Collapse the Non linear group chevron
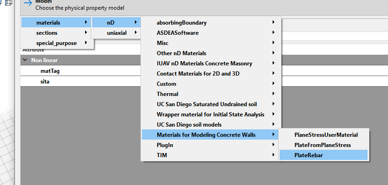The height and width of the screenshot is (185, 388). pos(25,60)
